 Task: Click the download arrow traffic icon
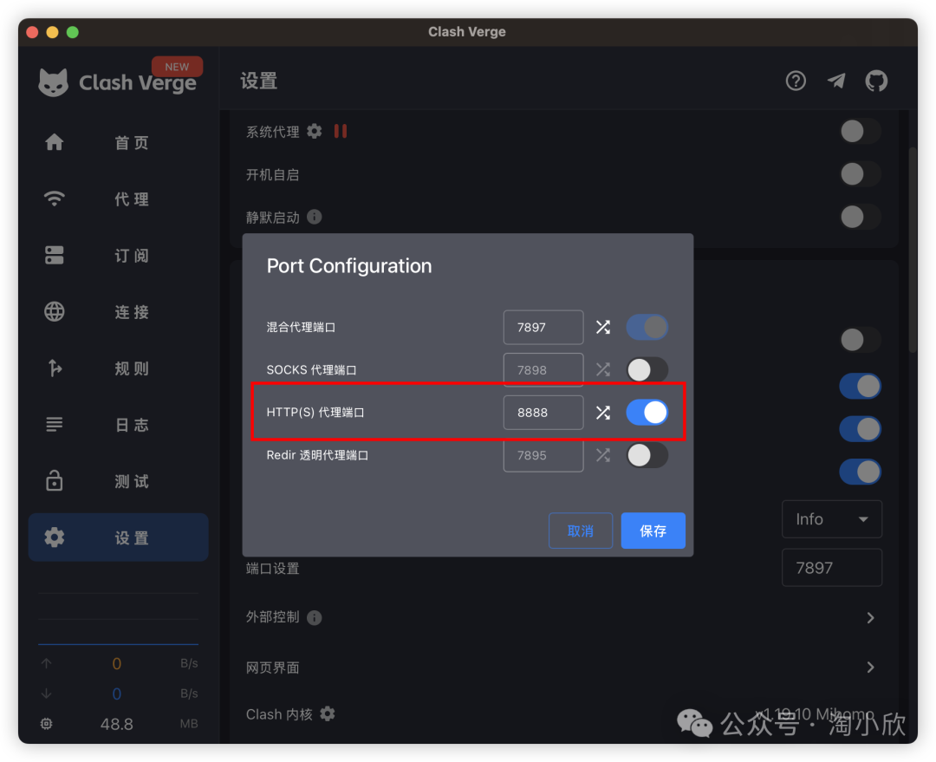pyautogui.click(x=47, y=694)
